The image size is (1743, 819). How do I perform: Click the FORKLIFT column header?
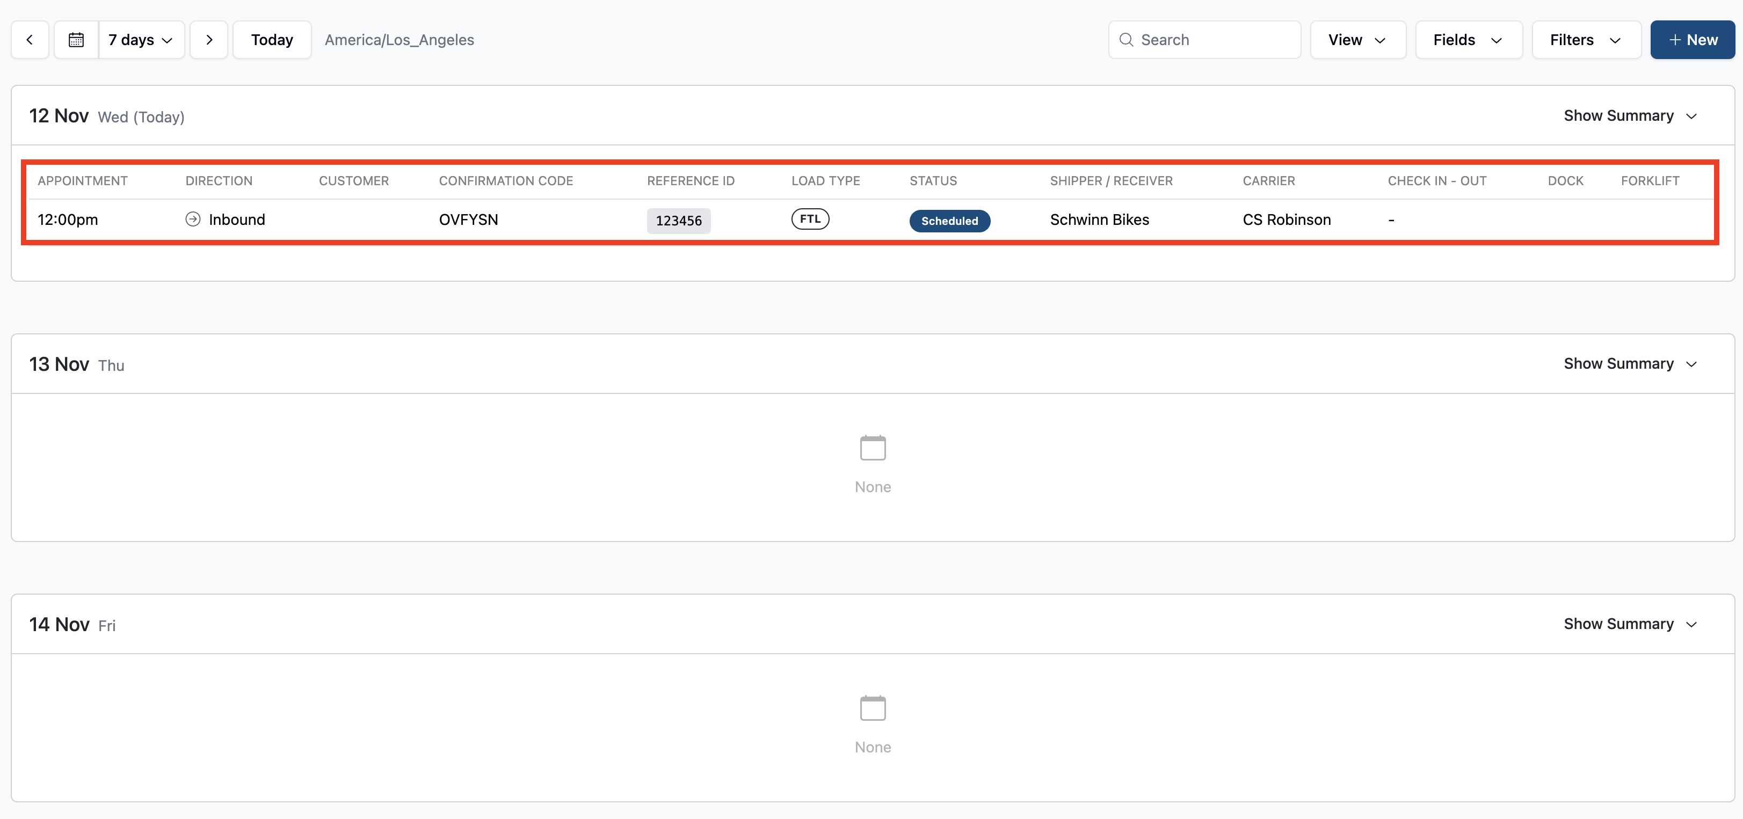pos(1650,181)
